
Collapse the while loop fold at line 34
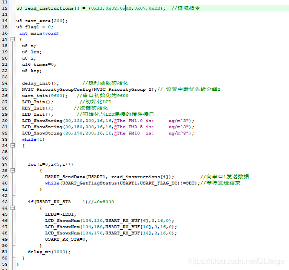click(12, 146)
